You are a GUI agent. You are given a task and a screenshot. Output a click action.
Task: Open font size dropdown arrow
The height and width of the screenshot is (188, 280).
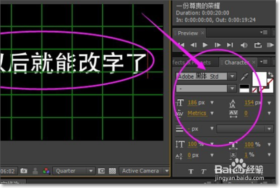pos(212,102)
